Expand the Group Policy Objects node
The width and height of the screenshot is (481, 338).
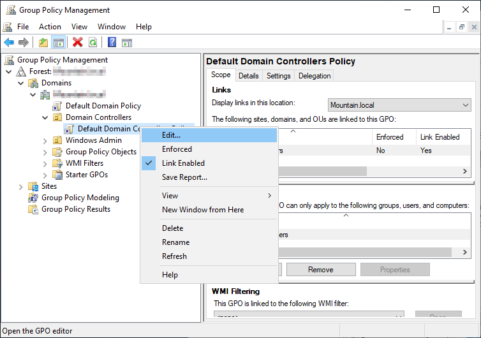[45, 152]
